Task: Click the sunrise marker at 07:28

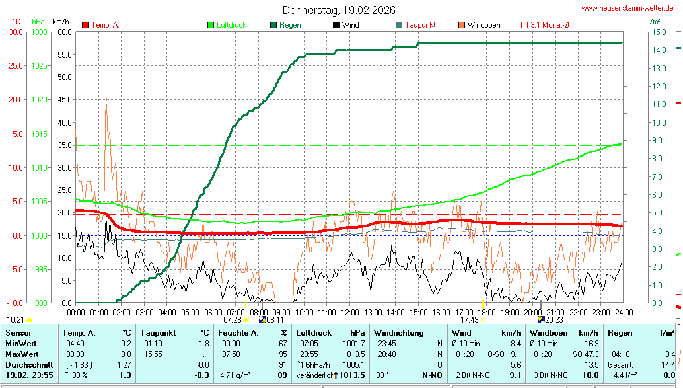Action: tap(245, 320)
